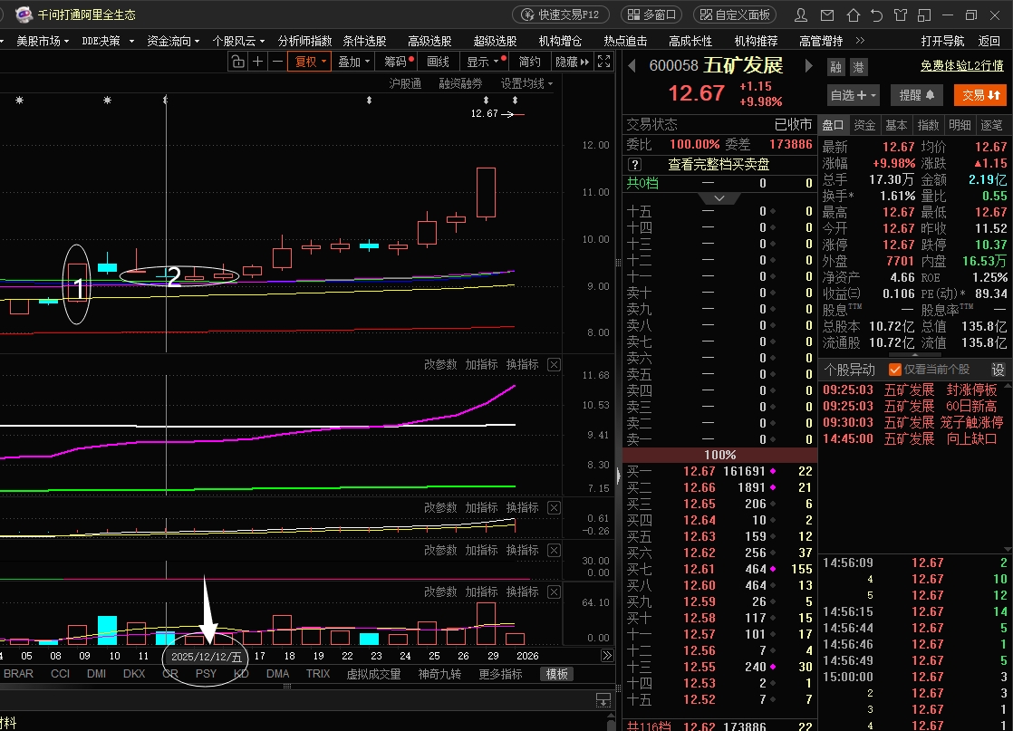This screenshot has width=1013, height=731.
Task: Expand 个股风云 menu
Action: 238,41
